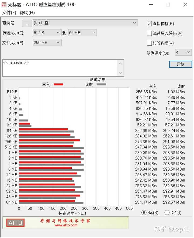Image resolution: width=194 pixels, height=238 pixels.
Task: Click the gray 读取 legend swatch
Action: tap(101, 84)
